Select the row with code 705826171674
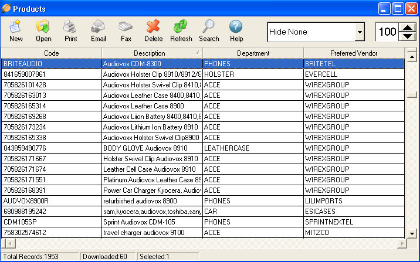 [x=203, y=169]
